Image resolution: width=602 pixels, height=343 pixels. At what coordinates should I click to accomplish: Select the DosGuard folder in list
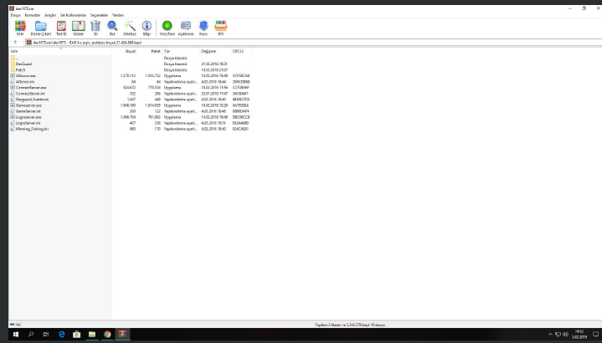pyautogui.click(x=23, y=64)
